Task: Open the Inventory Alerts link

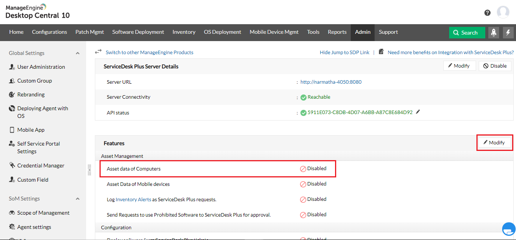Action: point(133,200)
